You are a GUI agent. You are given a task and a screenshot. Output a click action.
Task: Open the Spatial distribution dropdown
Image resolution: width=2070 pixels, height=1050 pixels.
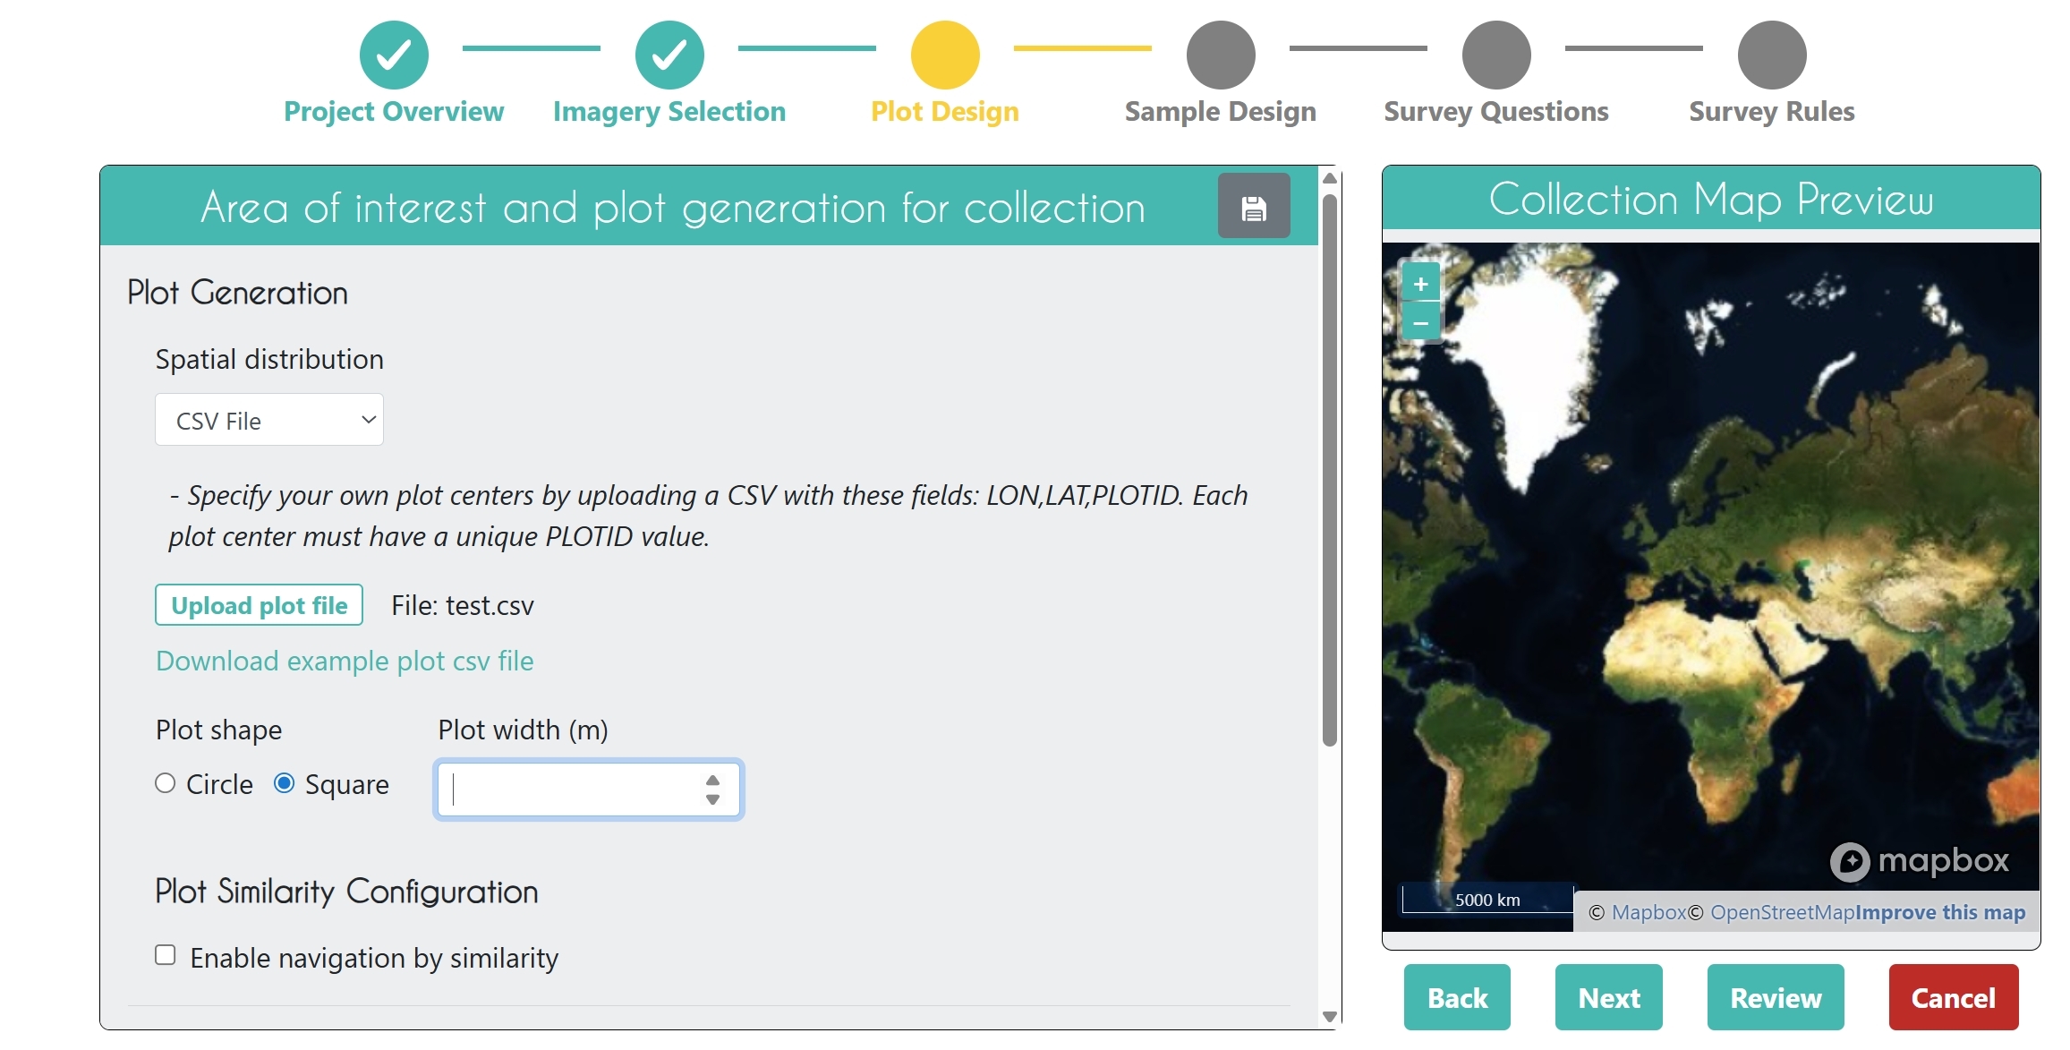click(x=269, y=420)
